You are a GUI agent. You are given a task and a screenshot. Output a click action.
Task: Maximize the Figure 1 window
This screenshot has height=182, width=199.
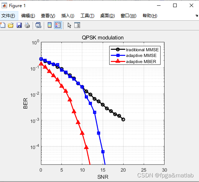click(175, 5)
